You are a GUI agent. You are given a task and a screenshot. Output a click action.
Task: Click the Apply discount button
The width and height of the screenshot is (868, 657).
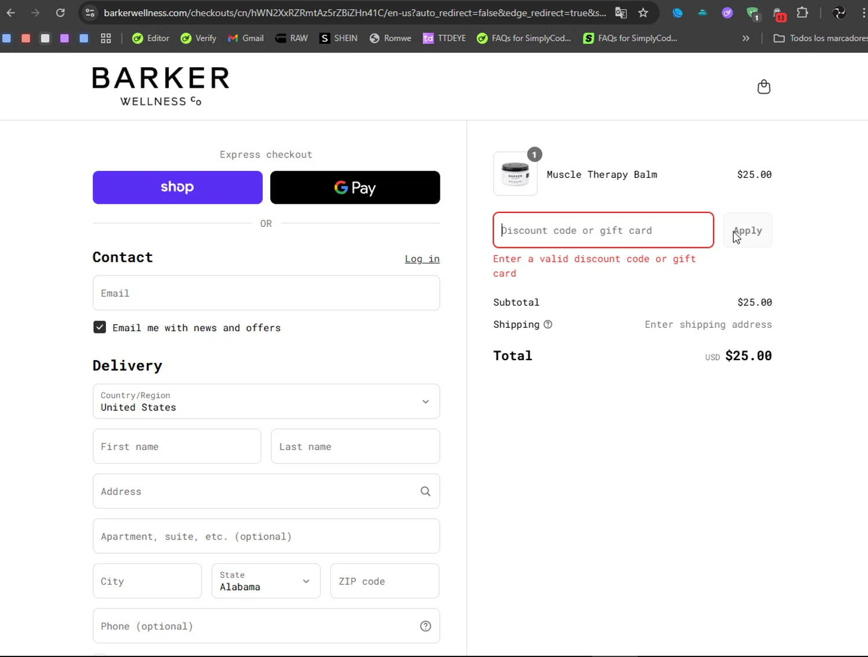[x=748, y=230]
